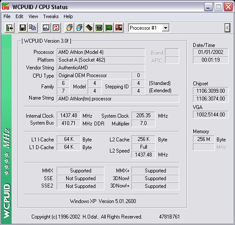Click the L2 Speed 1437.48 MHz value

point(143,155)
